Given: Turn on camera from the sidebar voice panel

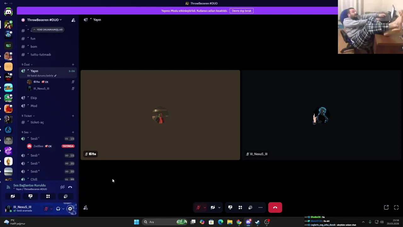Looking at the screenshot, I should 13,196.
